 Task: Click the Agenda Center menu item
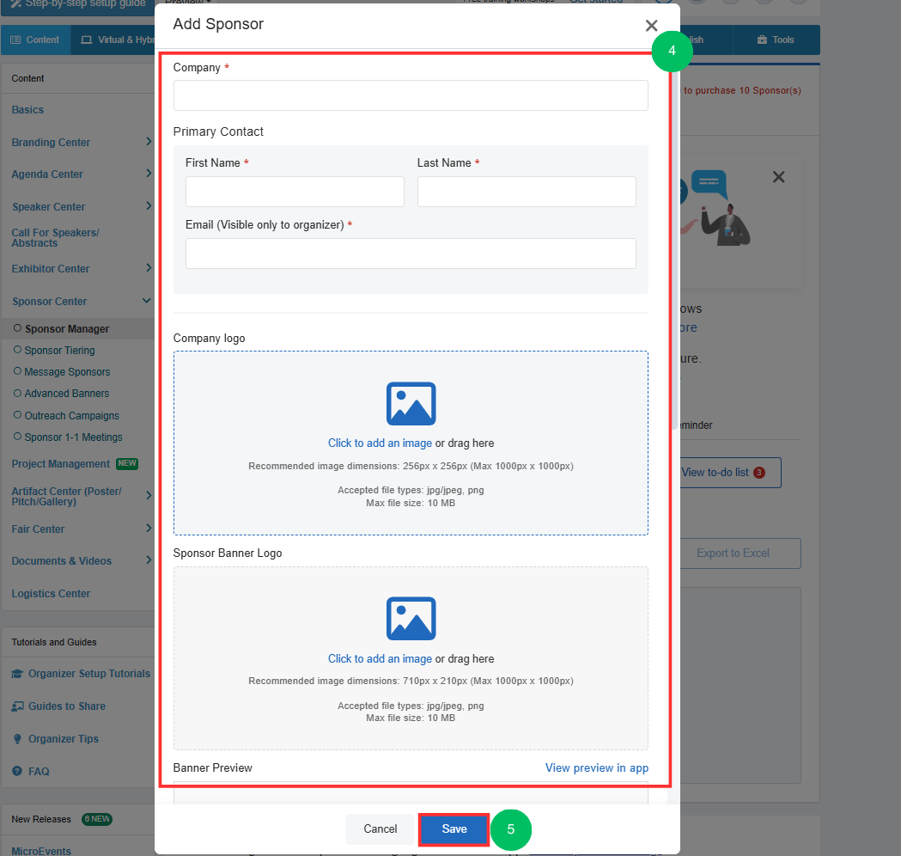coord(47,174)
